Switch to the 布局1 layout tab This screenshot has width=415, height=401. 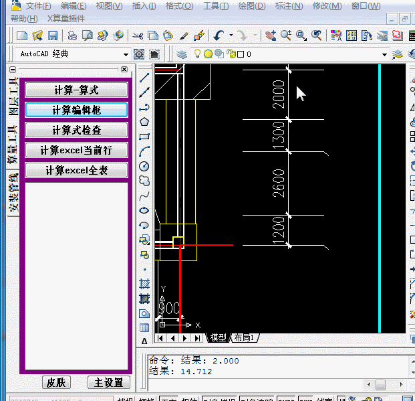(245, 338)
